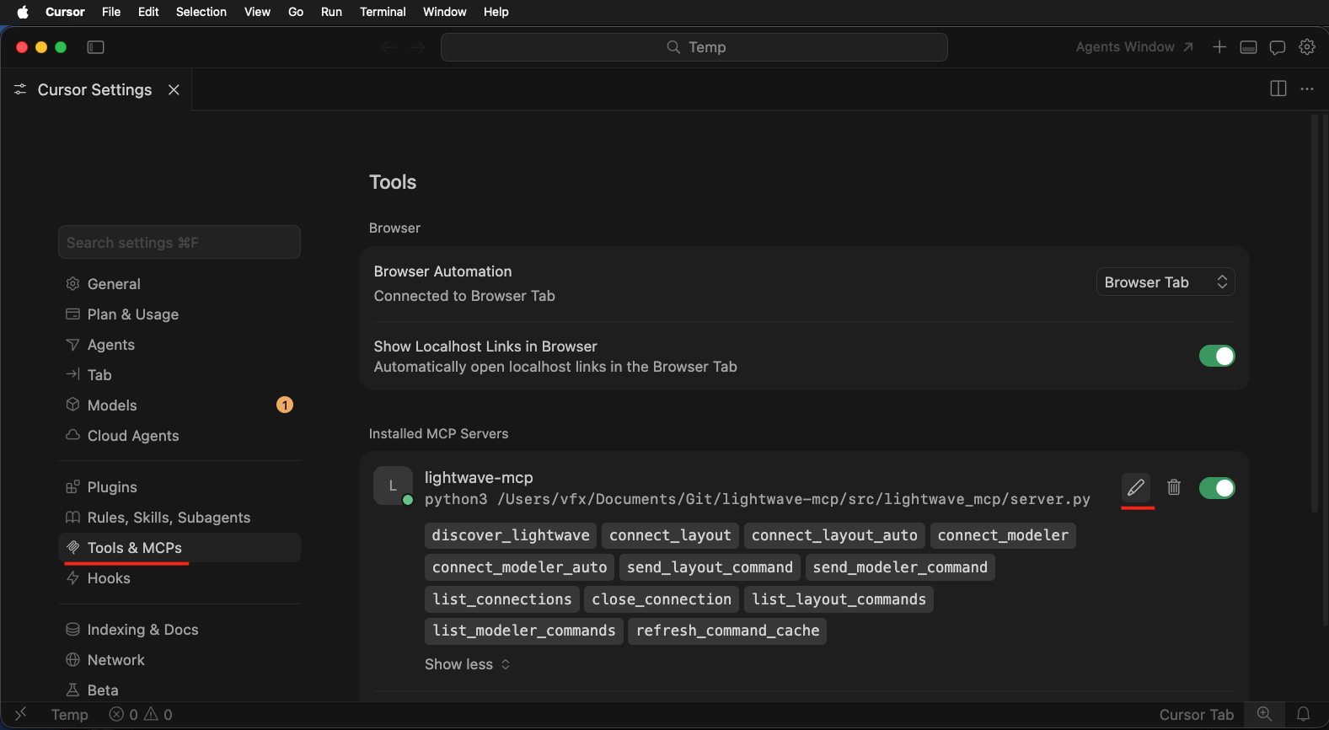Click the settings page scrollbar
The height and width of the screenshot is (730, 1329).
pyautogui.click(x=1314, y=314)
